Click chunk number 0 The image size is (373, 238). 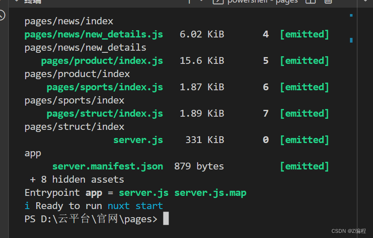(266, 140)
